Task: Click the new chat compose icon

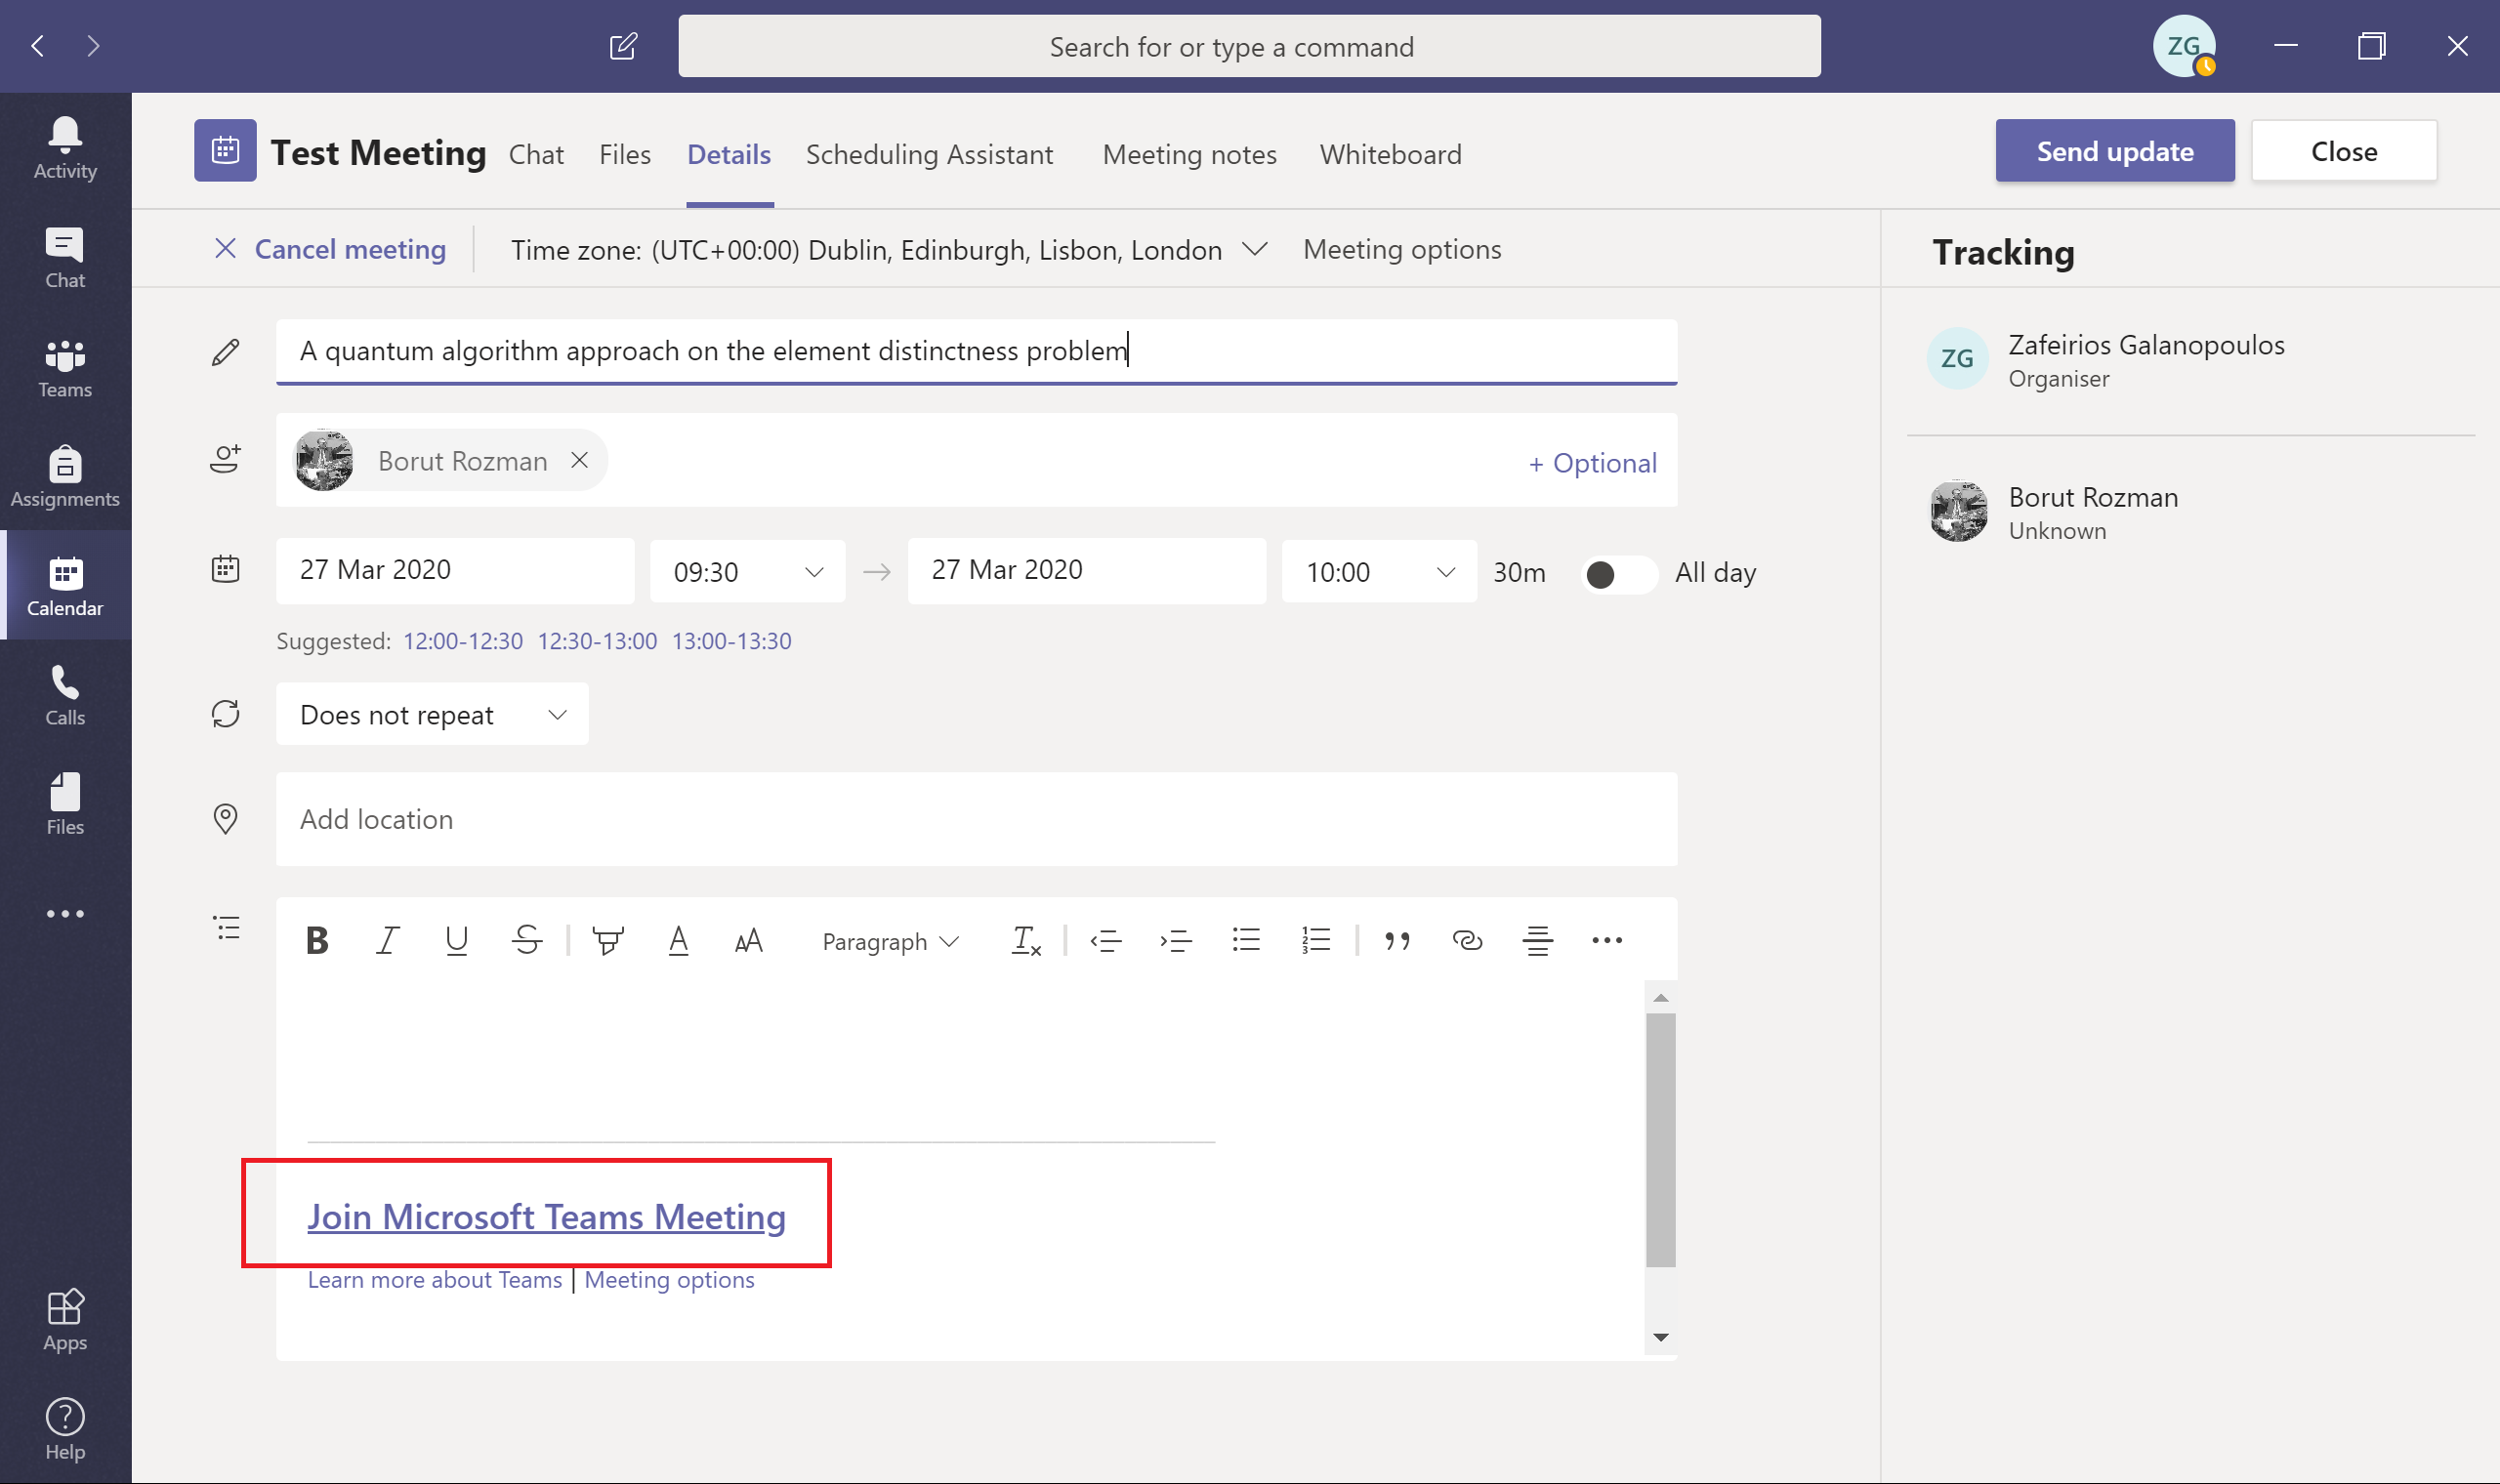Action: pos(623,46)
